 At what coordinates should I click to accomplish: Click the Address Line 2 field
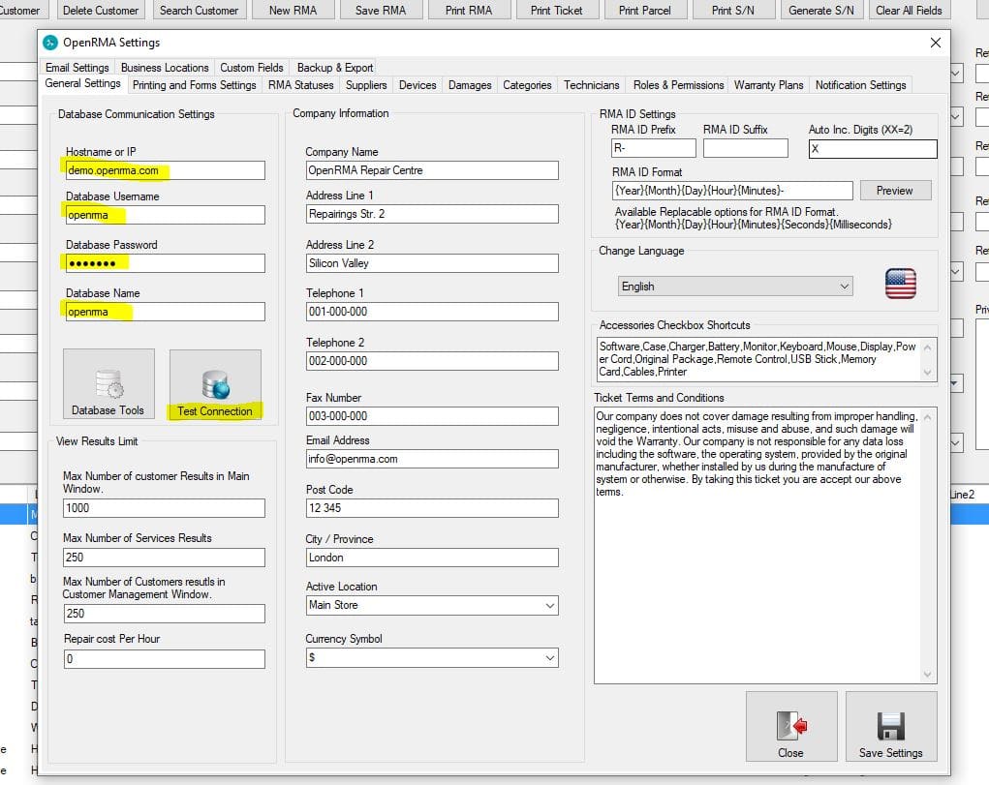[432, 263]
